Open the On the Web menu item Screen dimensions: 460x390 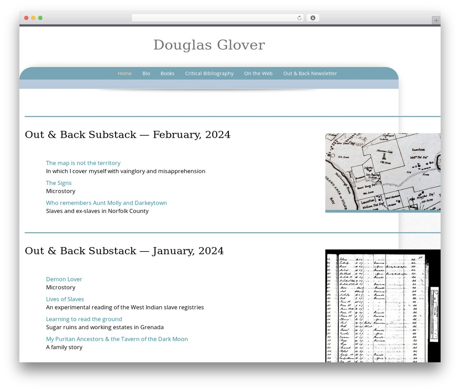[258, 73]
